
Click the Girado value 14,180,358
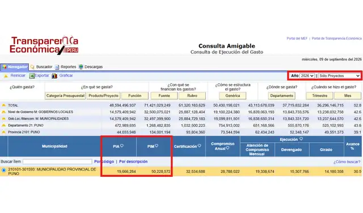click(x=334, y=172)
